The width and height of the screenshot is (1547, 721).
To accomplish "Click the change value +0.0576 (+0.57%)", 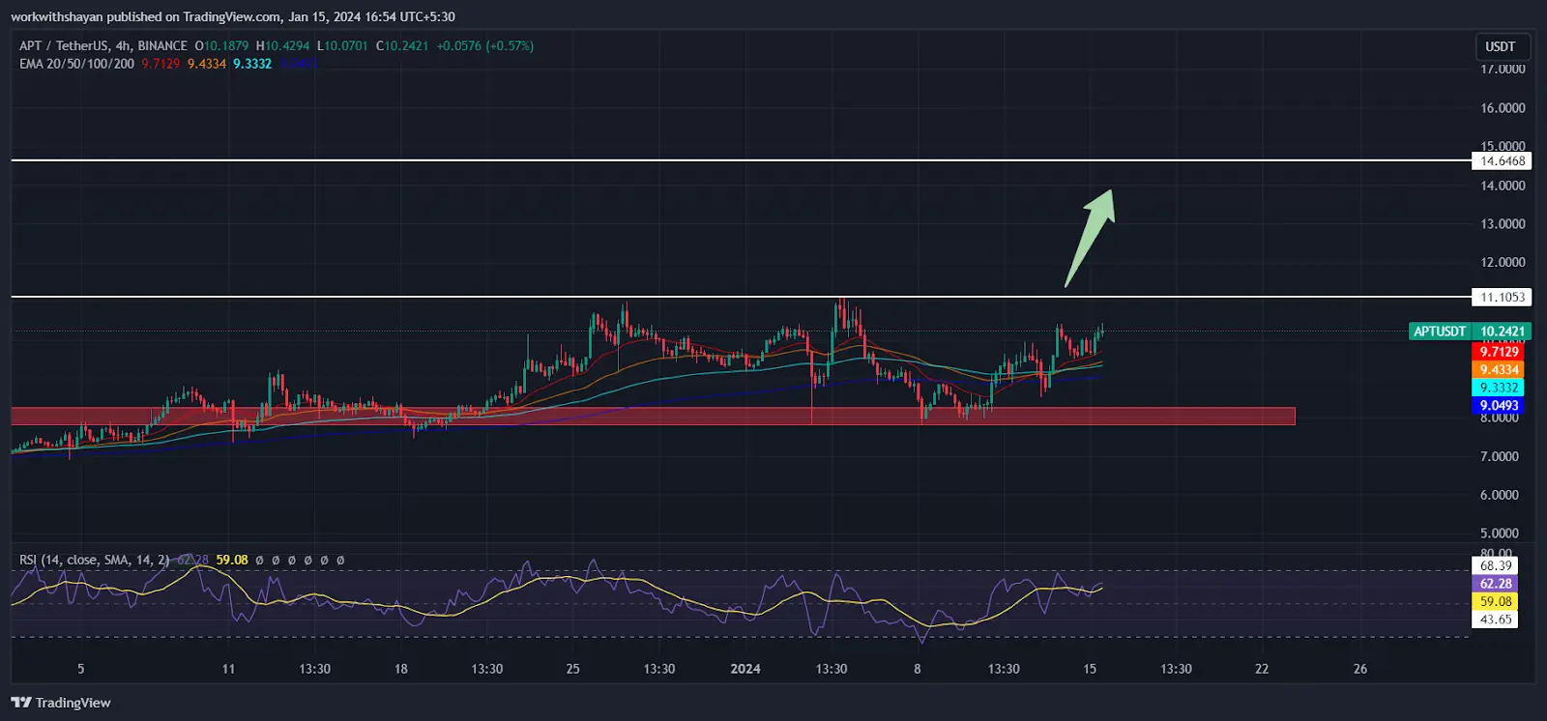I will point(485,45).
